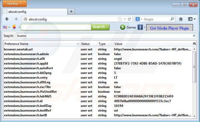200x122 pixels.
Task: Open dropdown next to the colorful logo
Action: [19, 27]
